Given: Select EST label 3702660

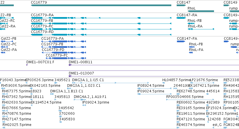Looking at the screenshot, I should 67,114.
